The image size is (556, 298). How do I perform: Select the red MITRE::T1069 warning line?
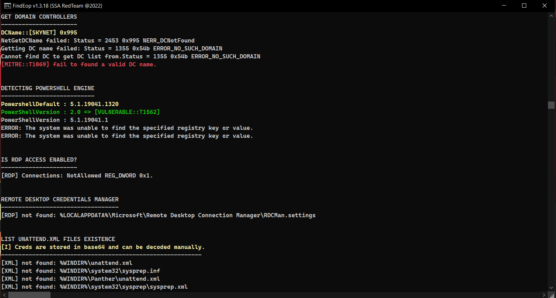78,64
